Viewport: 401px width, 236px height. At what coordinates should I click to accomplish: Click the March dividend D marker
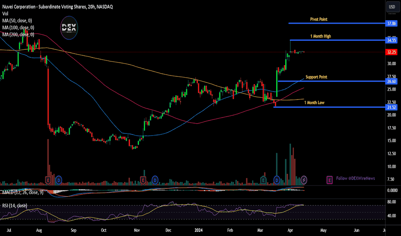(x=277, y=180)
